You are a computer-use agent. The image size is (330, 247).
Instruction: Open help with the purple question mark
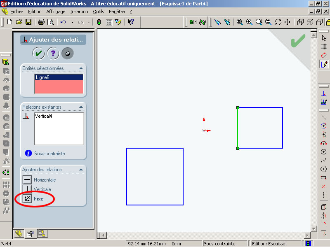[x=53, y=54]
